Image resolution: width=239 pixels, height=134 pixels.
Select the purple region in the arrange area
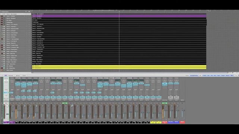point(119,16)
